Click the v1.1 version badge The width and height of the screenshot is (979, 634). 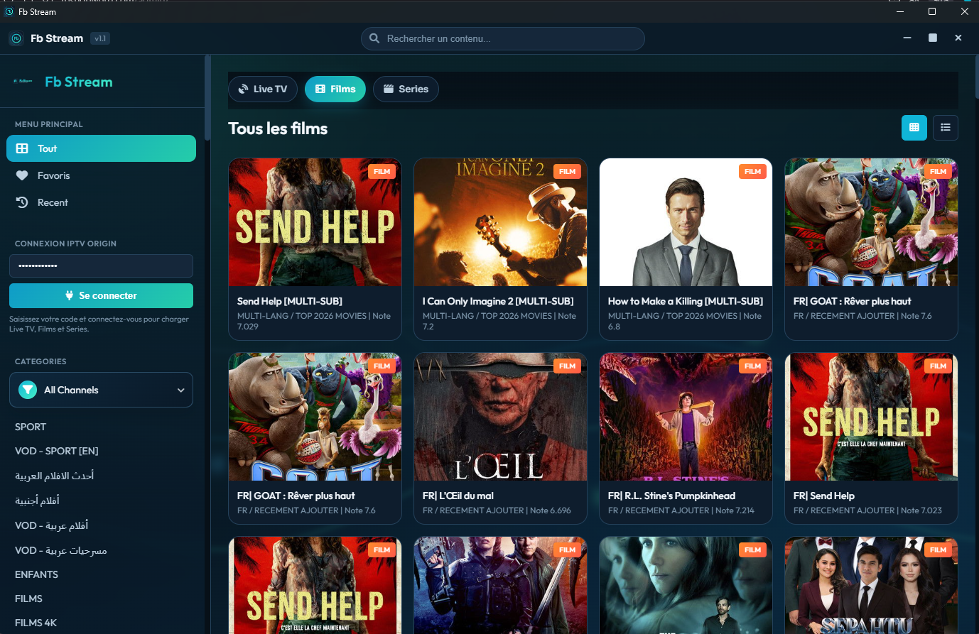pos(100,38)
